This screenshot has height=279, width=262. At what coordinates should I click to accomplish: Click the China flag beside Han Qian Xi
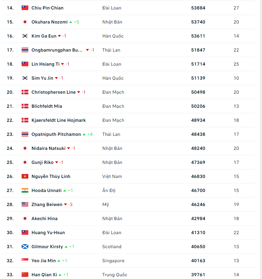click(25, 275)
